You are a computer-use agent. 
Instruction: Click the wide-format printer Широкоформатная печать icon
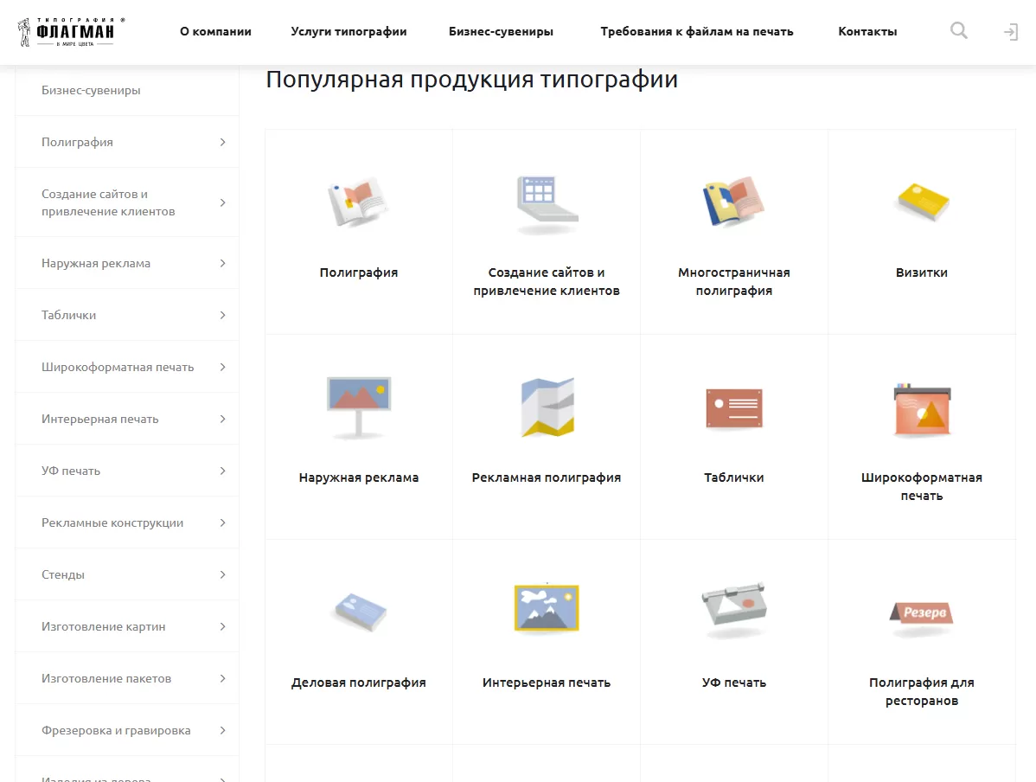pos(922,408)
